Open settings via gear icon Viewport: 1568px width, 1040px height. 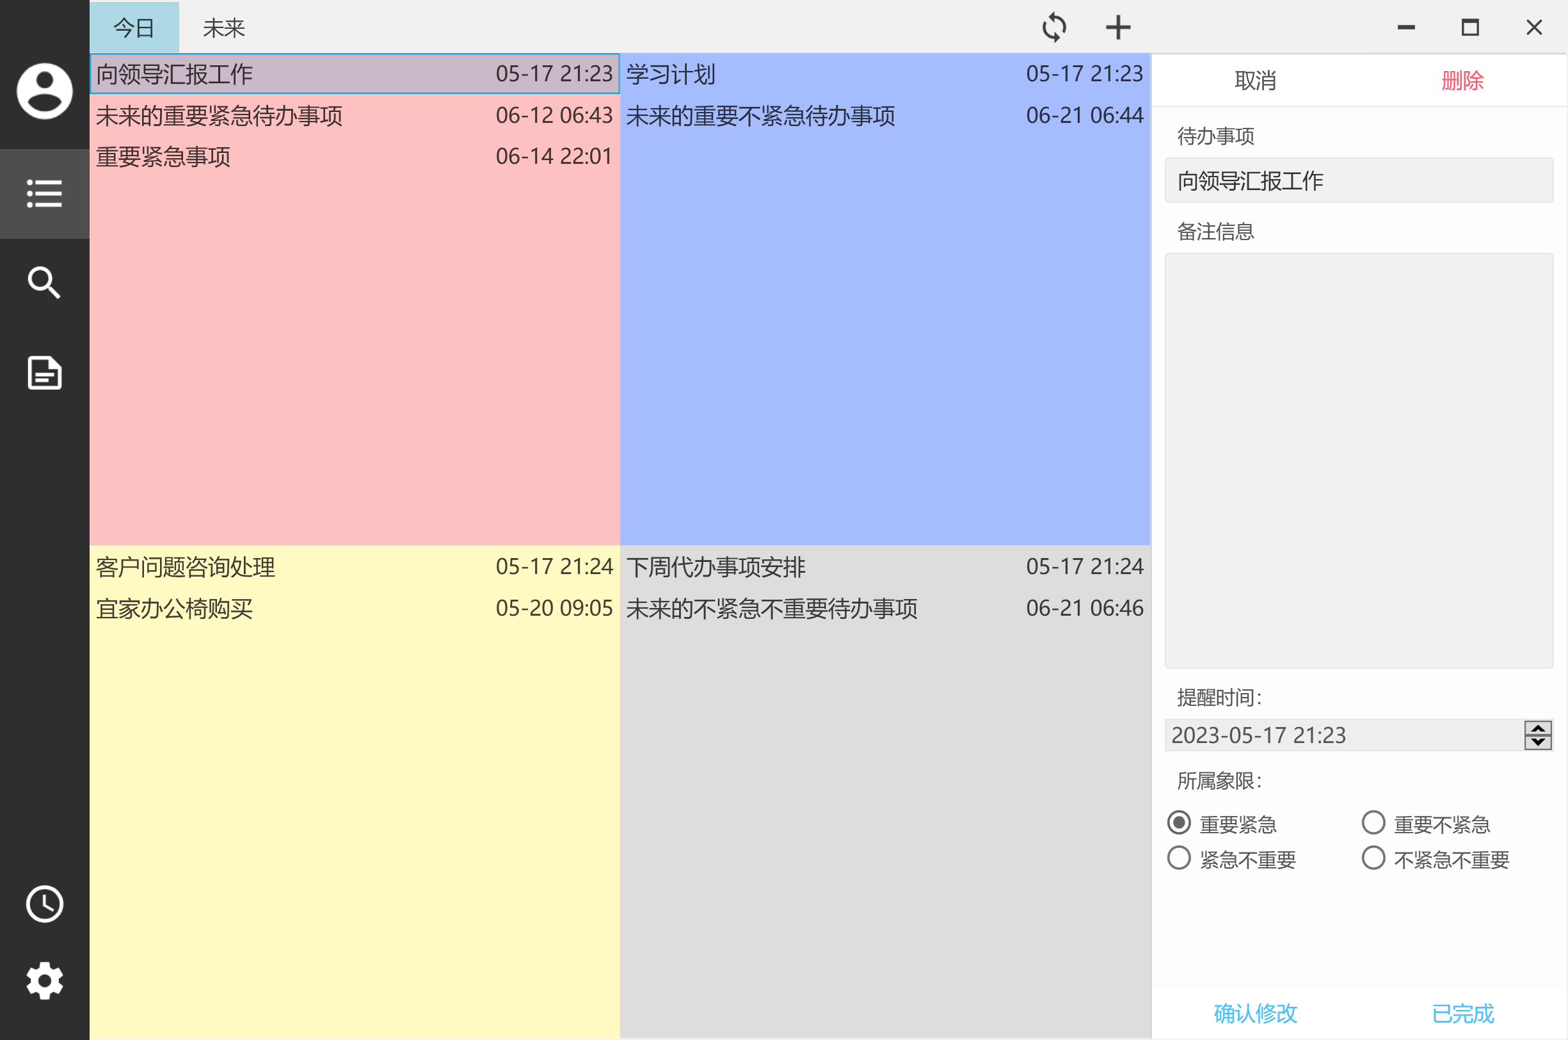coord(44,980)
